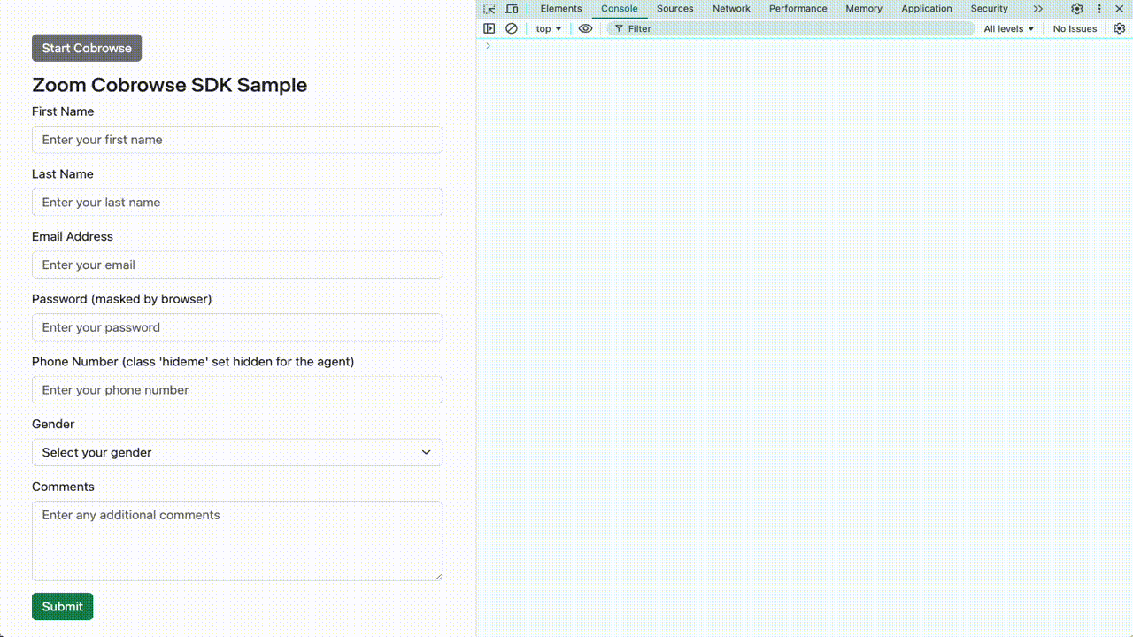
Task: Click the Zoom Cobrowse SDK Sample heading
Action: pyautogui.click(x=170, y=85)
